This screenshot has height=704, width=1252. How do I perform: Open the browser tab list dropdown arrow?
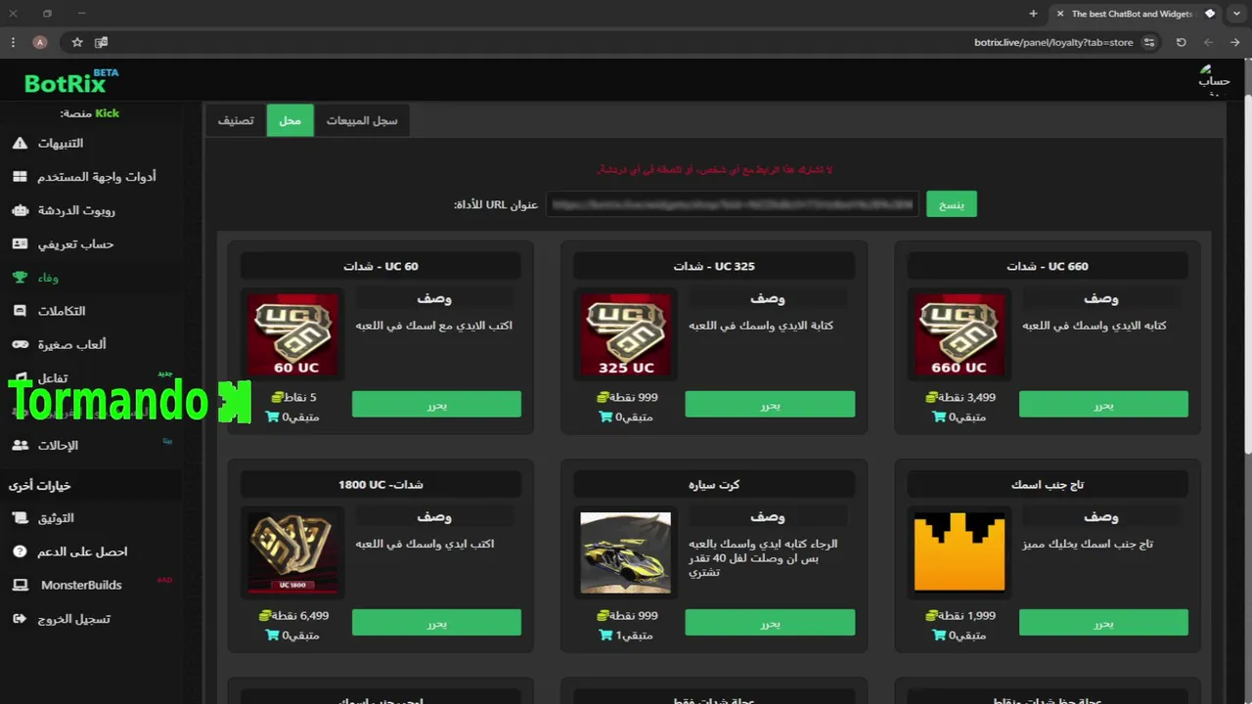coord(1236,14)
